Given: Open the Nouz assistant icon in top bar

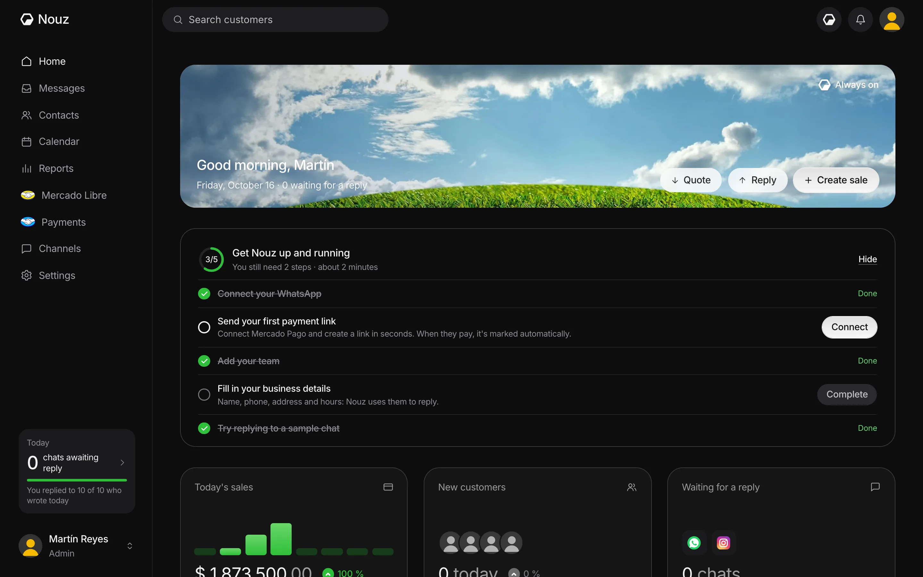Looking at the screenshot, I should 829,20.
